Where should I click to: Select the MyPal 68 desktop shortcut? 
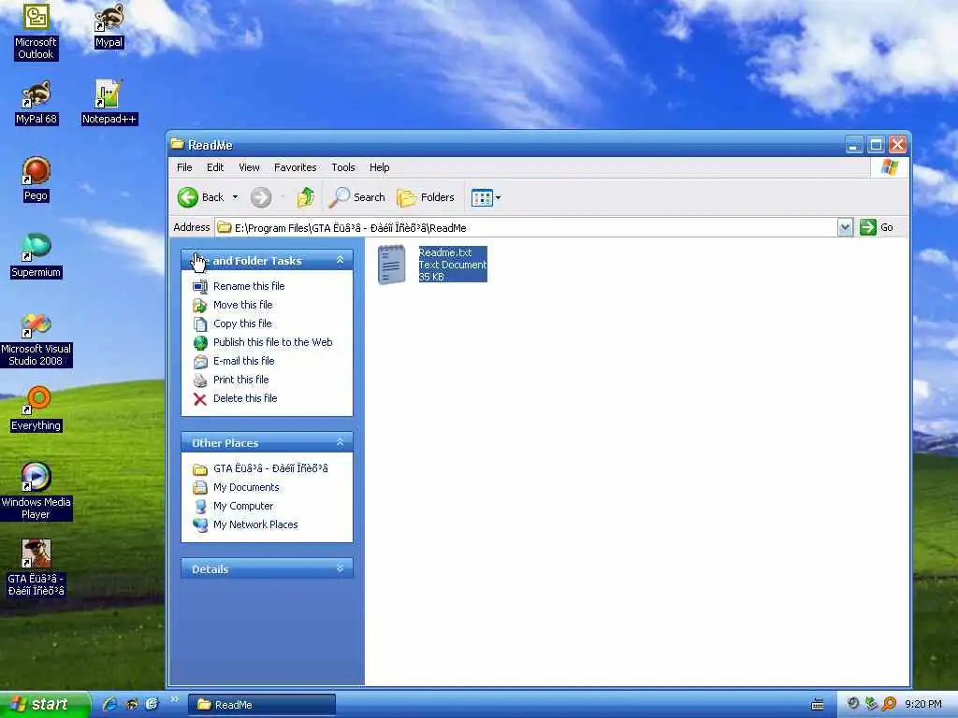coord(36,103)
